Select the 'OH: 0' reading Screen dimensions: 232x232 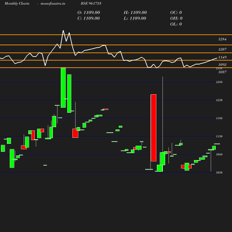(x=176, y=18)
